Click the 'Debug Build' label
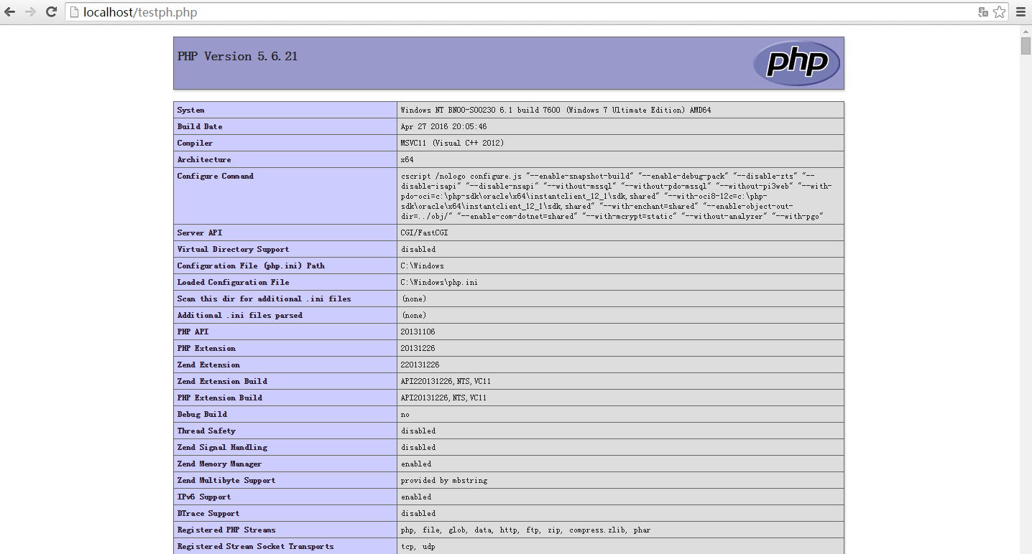This screenshot has width=1032, height=554. coord(202,414)
